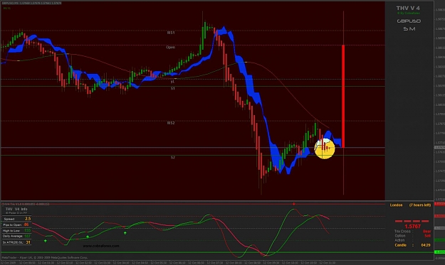Click the Option Sell row
Viewport: 445px width, 265px height.
(413, 236)
